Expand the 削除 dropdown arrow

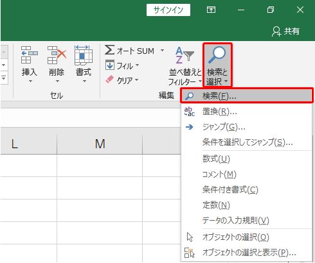click(x=57, y=81)
